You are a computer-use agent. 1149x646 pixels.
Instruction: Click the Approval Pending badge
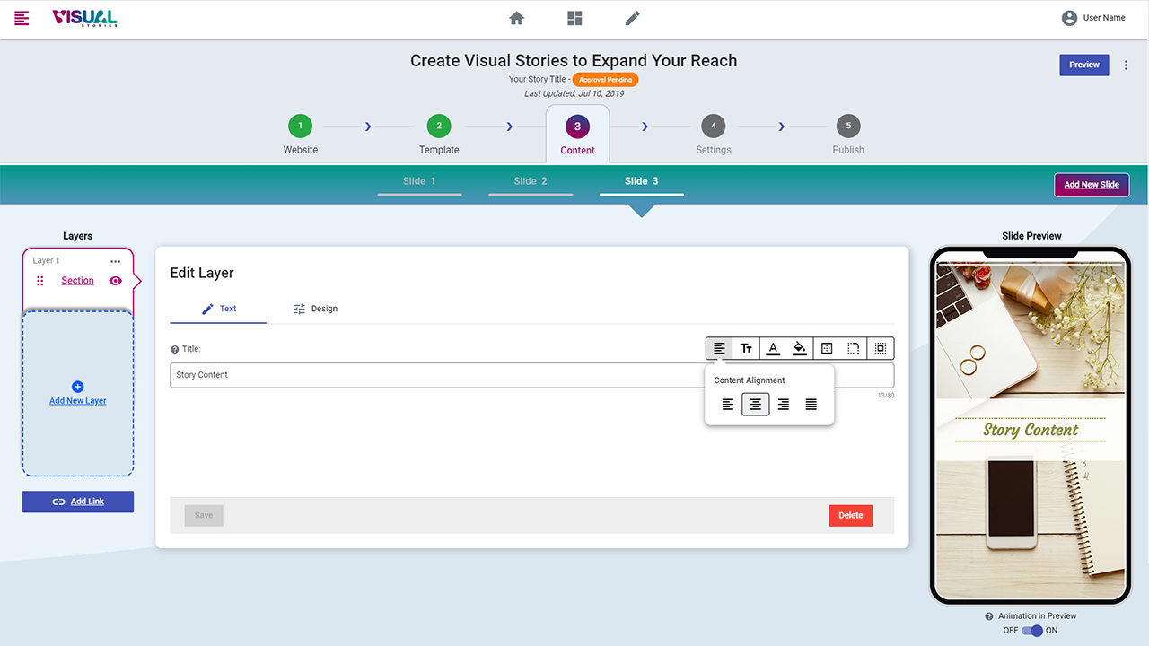click(x=605, y=80)
